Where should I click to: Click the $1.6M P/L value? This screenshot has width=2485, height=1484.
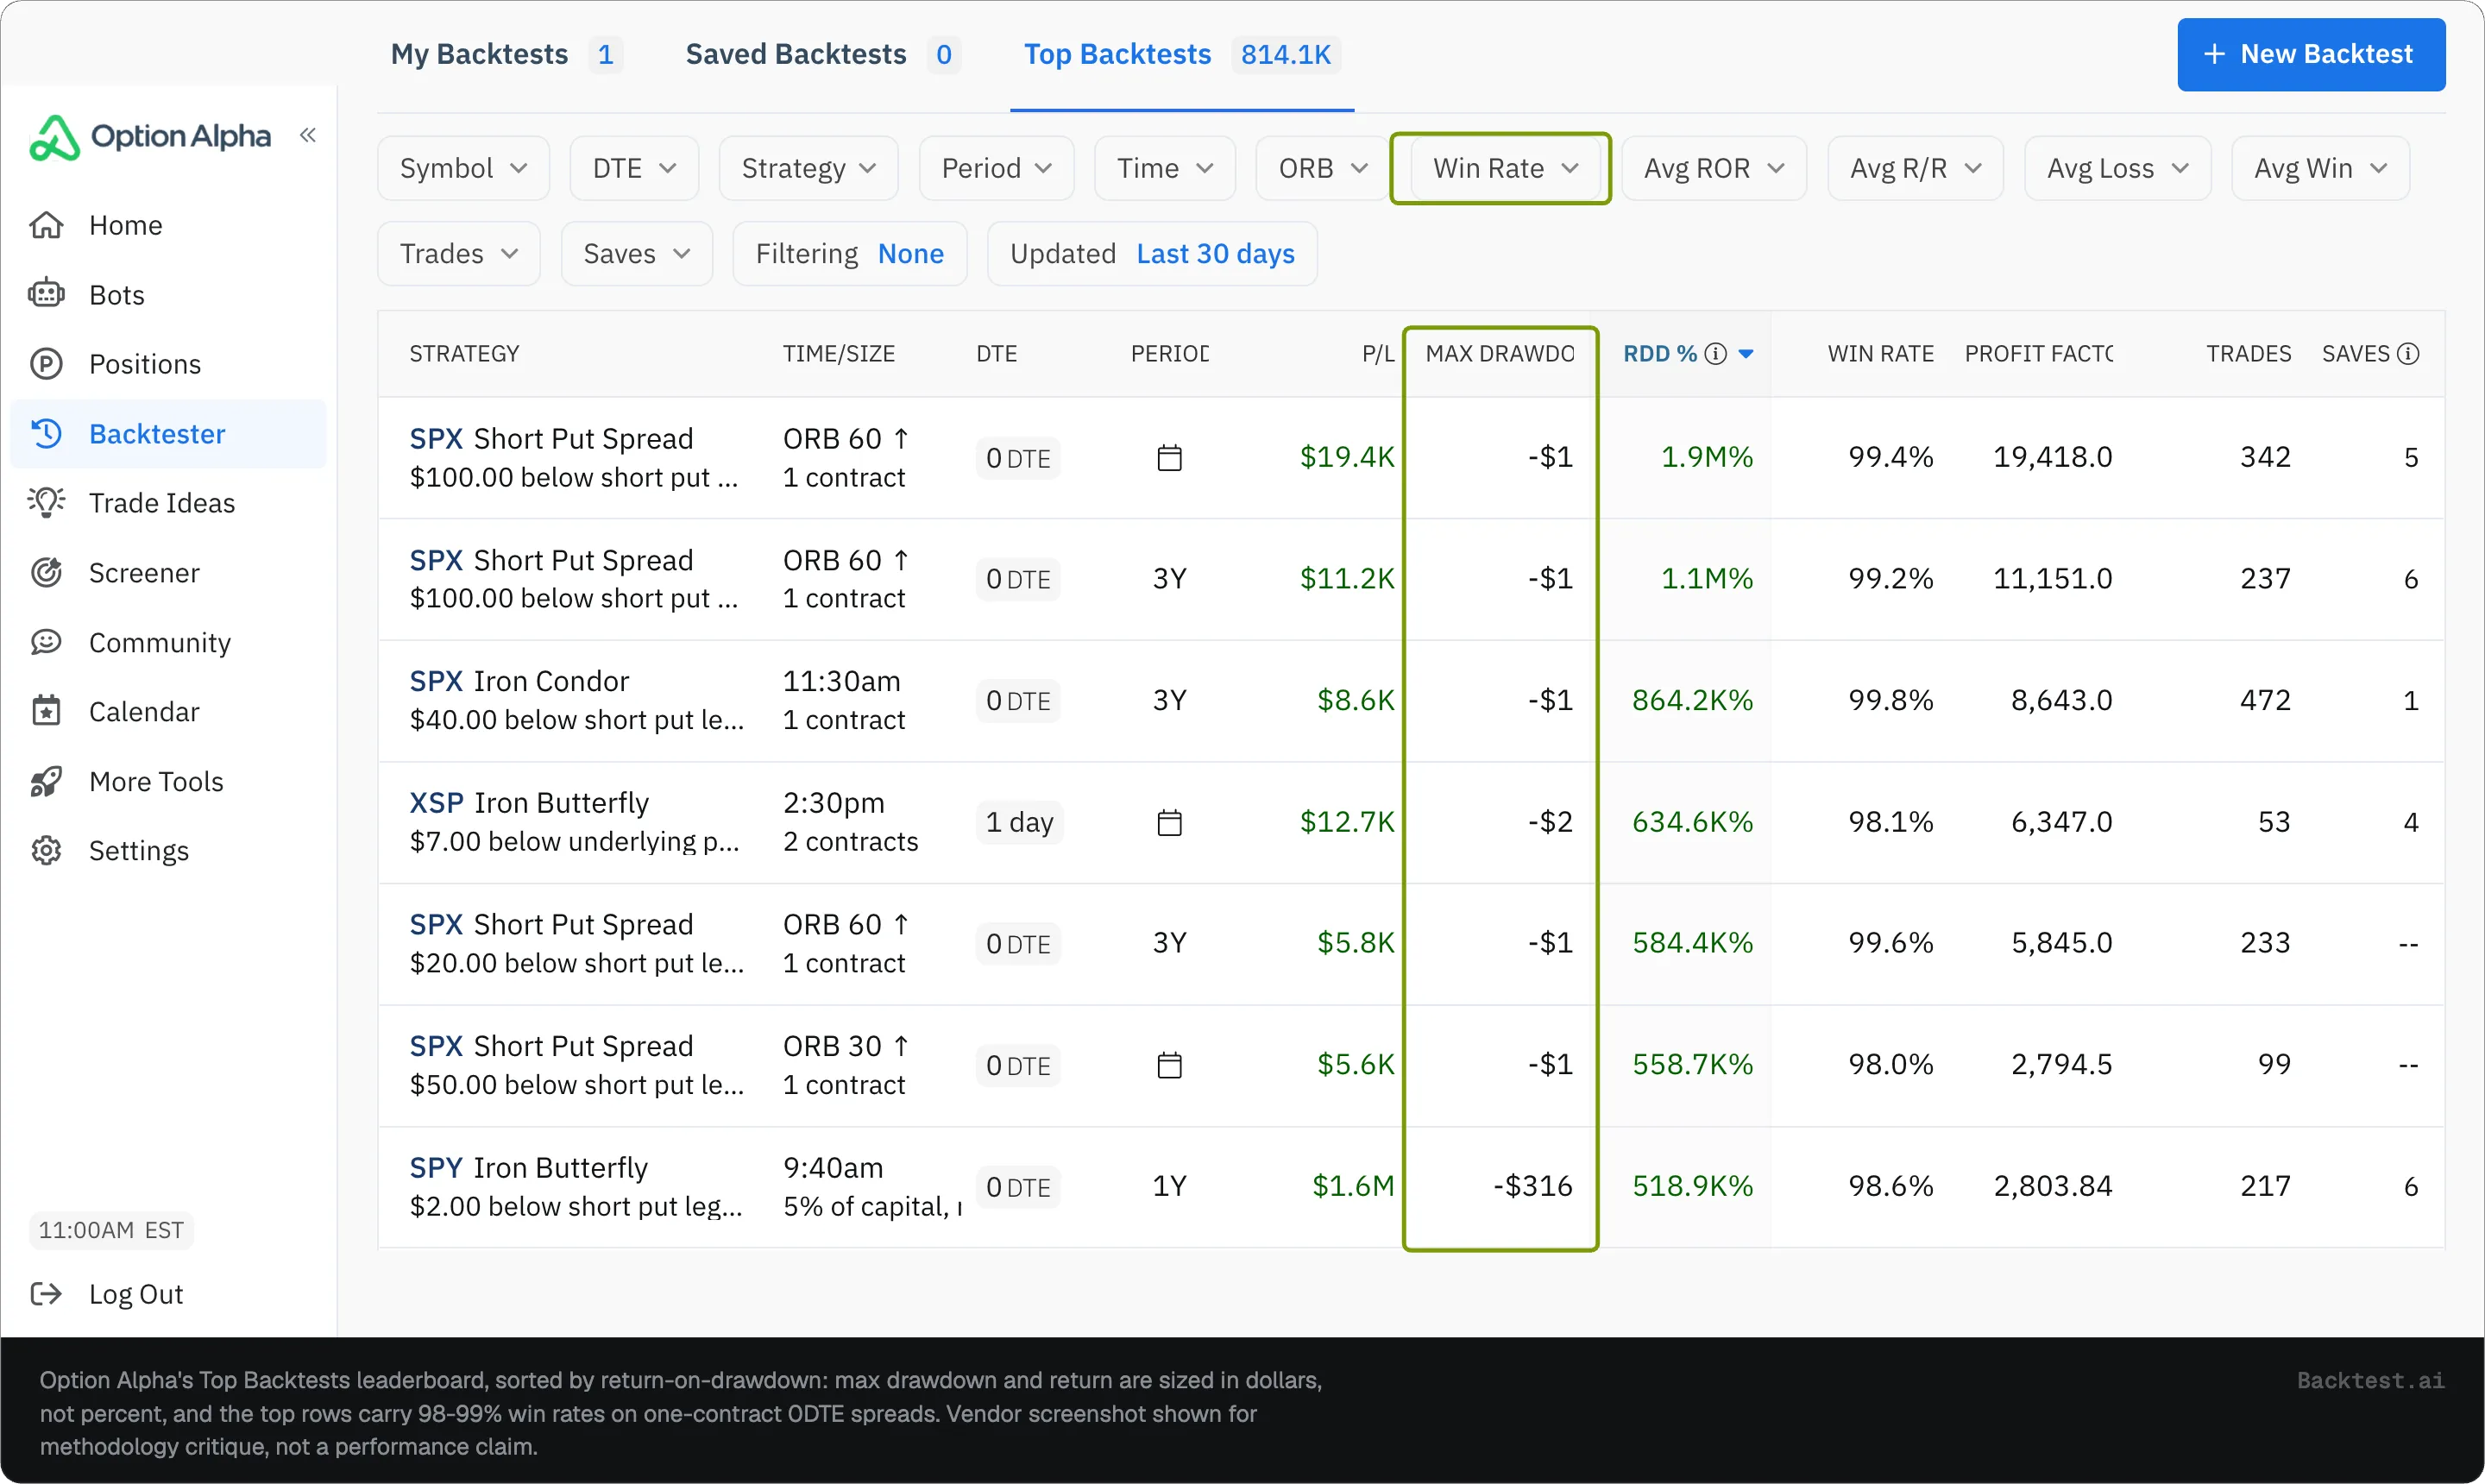(x=1353, y=1186)
